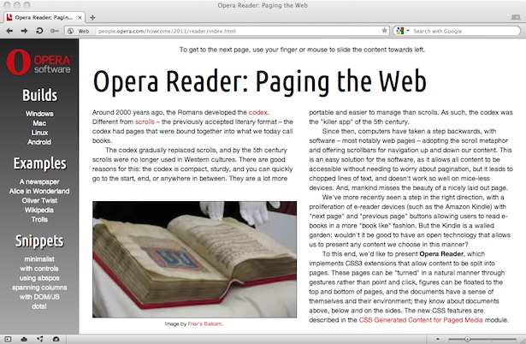Click the bold Opera Reader text

441,253
